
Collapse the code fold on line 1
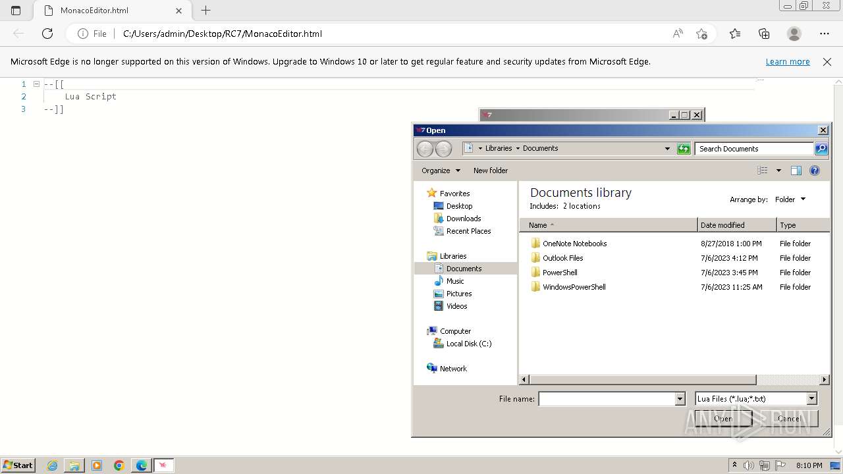click(x=36, y=84)
